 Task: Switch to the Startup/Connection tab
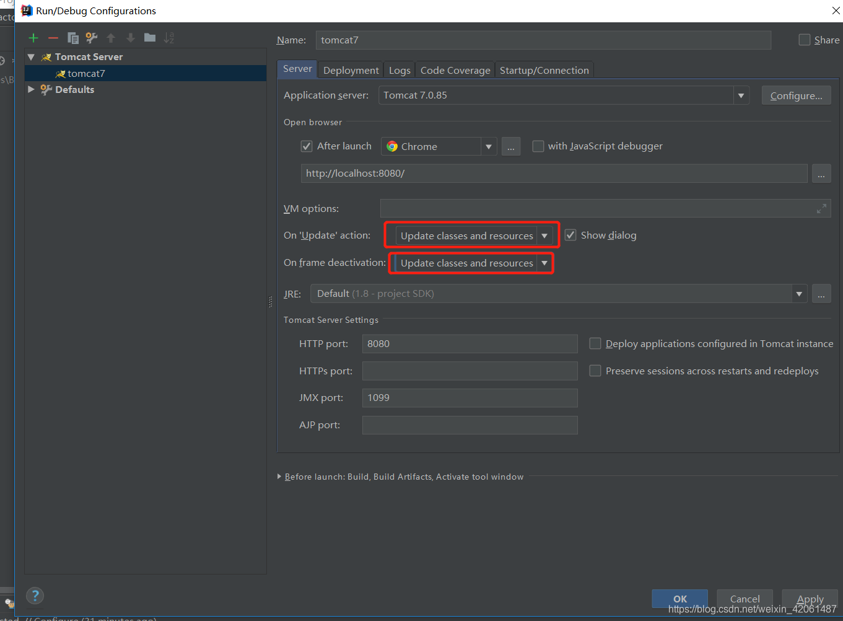point(544,70)
